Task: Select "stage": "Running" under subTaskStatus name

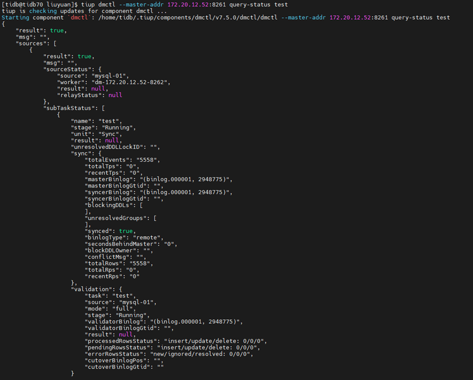Action: coord(103,127)
